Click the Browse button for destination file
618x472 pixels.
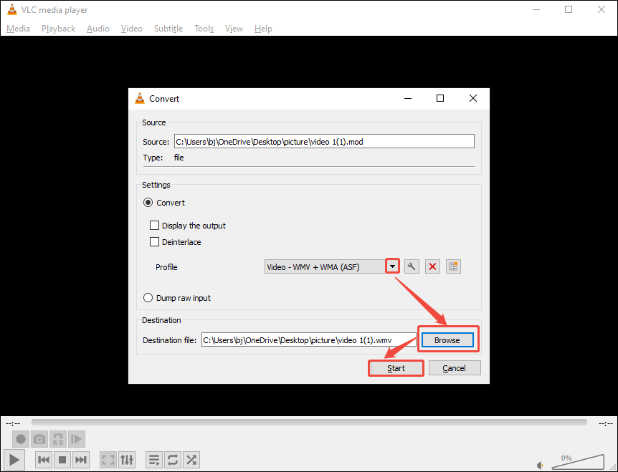tap(447, 339)
